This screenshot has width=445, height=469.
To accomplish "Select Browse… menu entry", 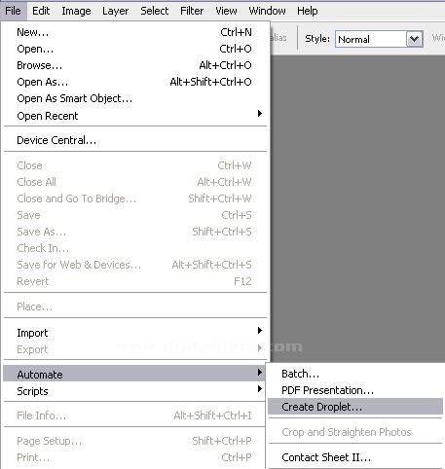I will tap(135, 65).
